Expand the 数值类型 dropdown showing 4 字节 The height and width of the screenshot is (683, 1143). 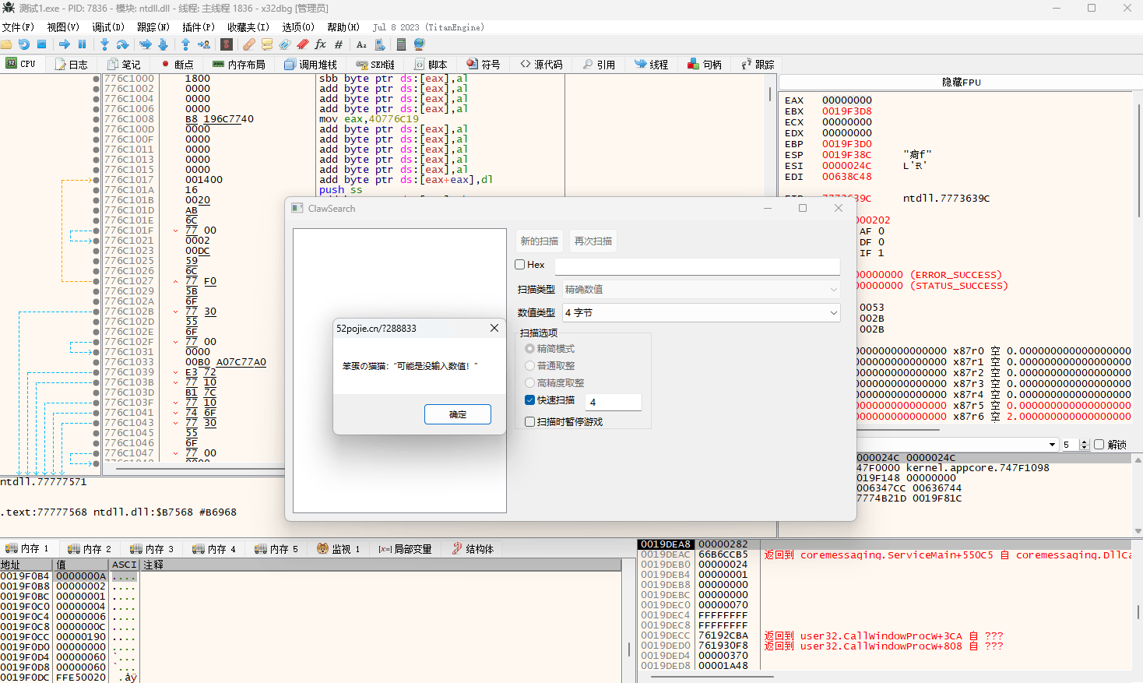(x=700, y=313)
